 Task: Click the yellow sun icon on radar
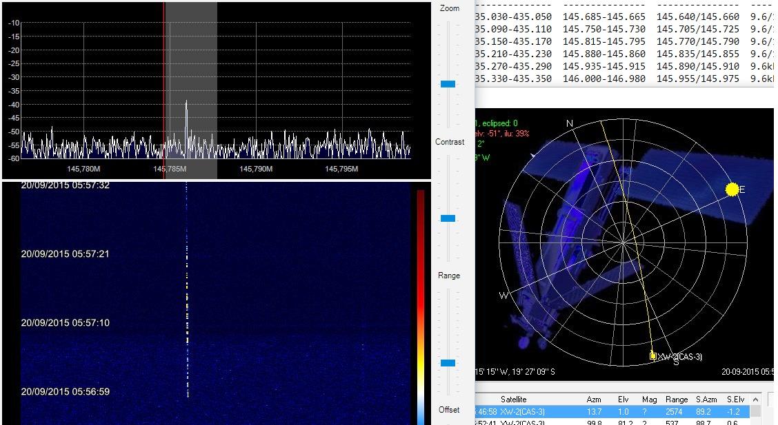click(732, 189)
